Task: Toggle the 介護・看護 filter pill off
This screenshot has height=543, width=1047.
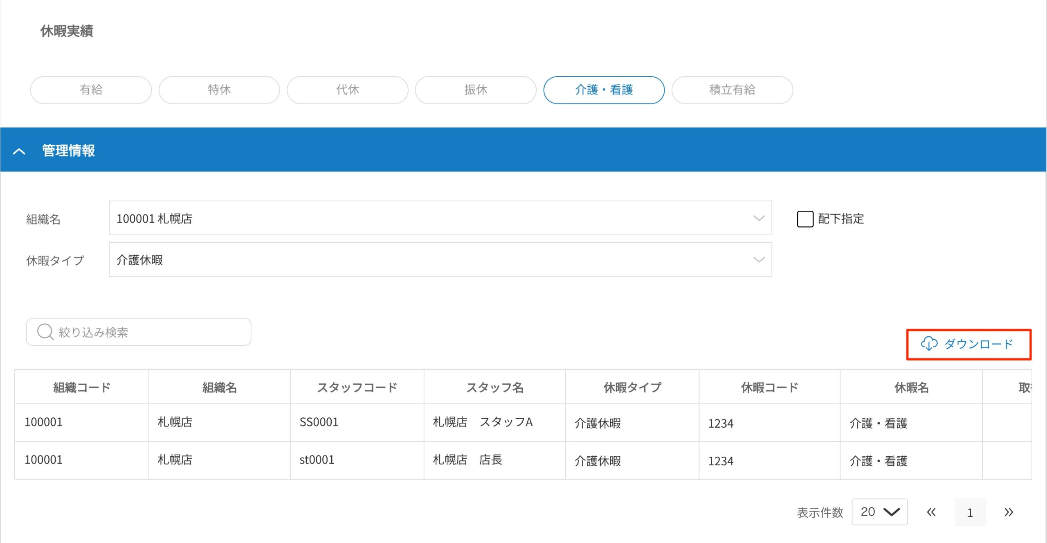Action: click(604, 90)
